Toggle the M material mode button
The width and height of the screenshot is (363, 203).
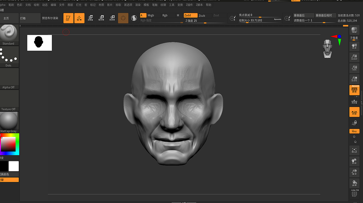tap(178, 15)
